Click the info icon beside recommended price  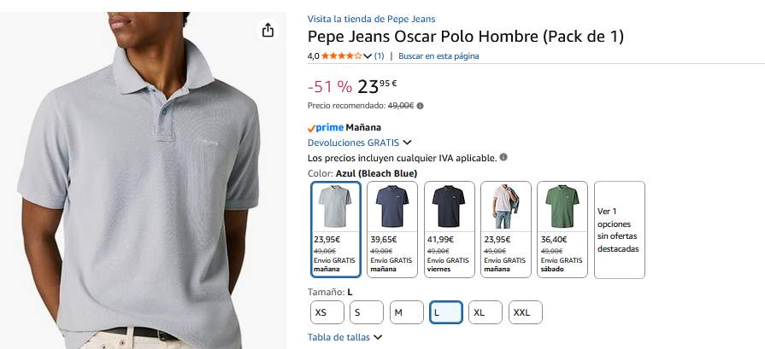pyautogui.click(x=420, y=106)
